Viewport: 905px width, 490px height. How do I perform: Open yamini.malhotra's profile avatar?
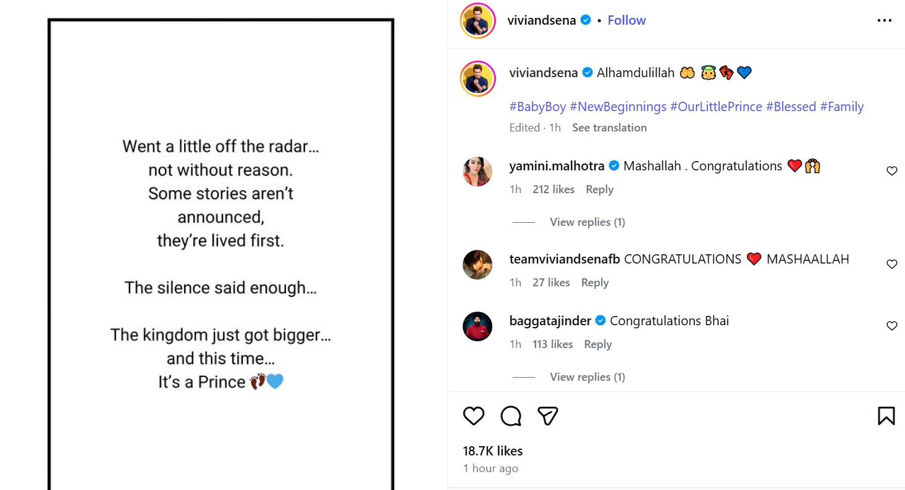(478, 172)
